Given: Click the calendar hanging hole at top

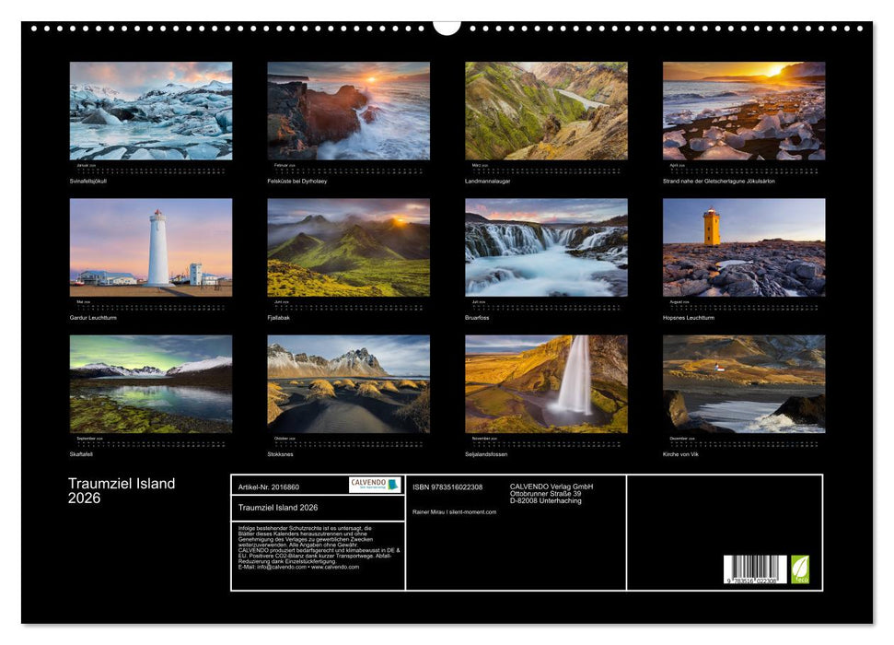Looking at the screenshot, I should [447, 26].
